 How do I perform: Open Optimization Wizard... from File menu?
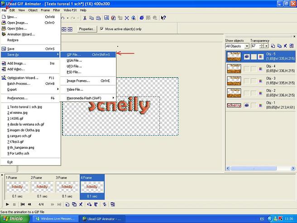click(x=30, y=78)
